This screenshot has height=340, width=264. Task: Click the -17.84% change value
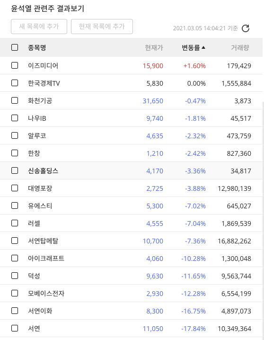pos(193,329)
